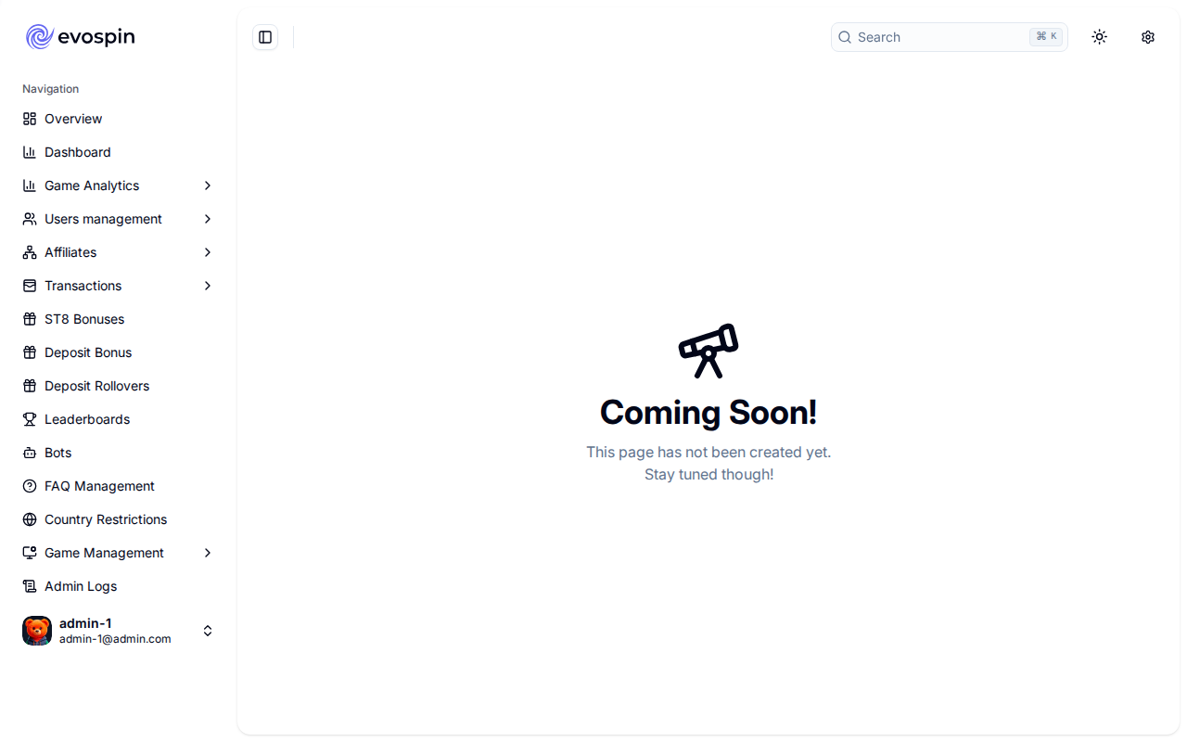Open the Country Restrictions link
The width and height of the screenshot is (1187, 742).
[119, 519]
